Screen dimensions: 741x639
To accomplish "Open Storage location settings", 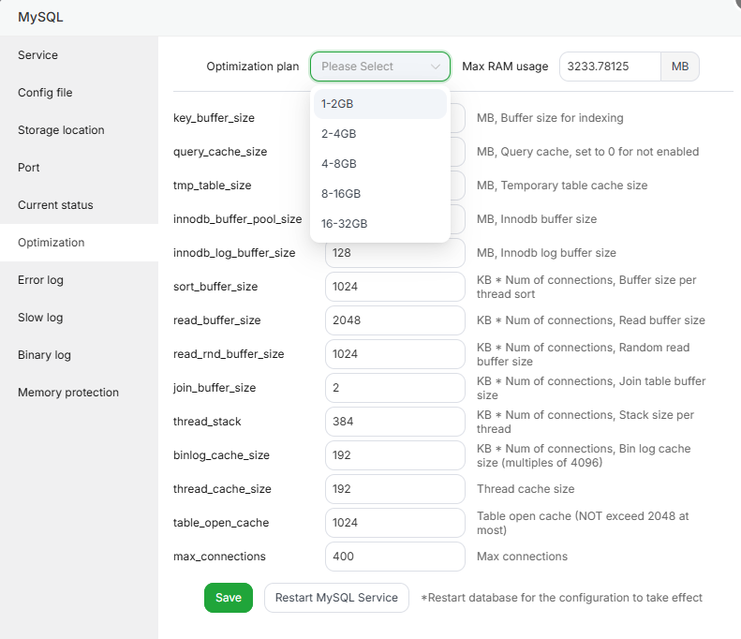I will click(x=79, y=130).
